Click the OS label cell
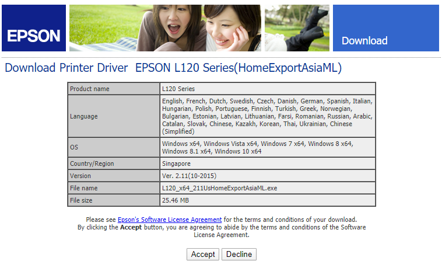The image size is (442, 261). point(114,147)
